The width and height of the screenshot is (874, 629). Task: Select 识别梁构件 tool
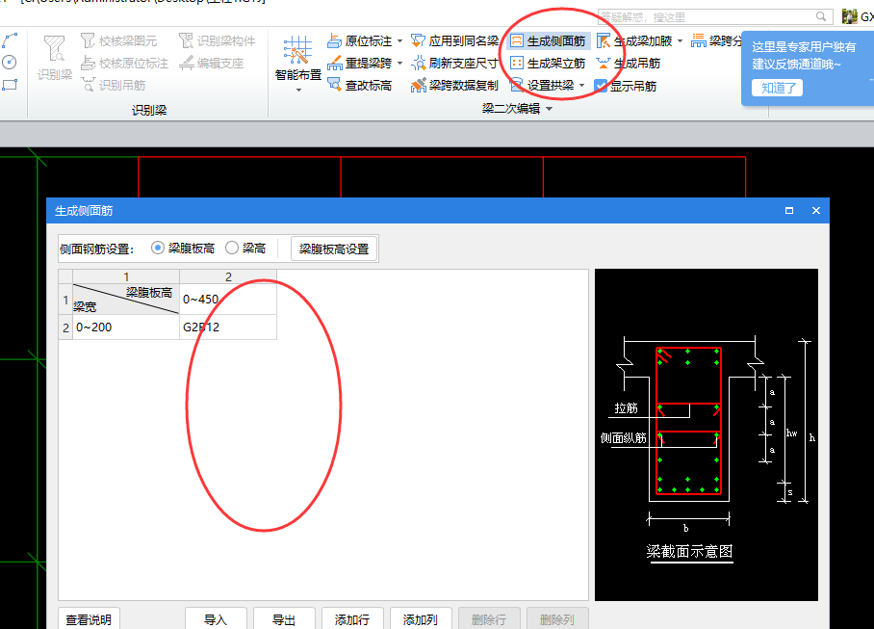pyautogui.click(x=217, y=40)
